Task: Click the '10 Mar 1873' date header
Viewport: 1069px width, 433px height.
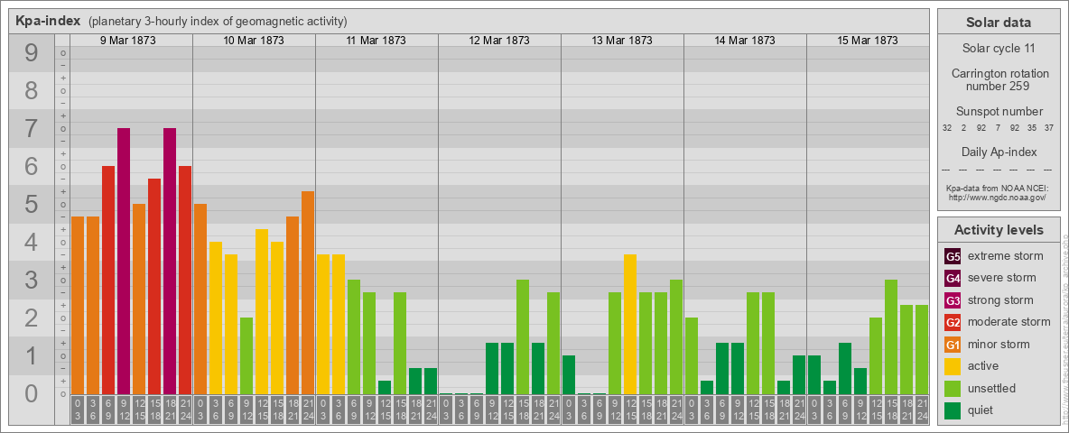Action: tap(254, 41)
